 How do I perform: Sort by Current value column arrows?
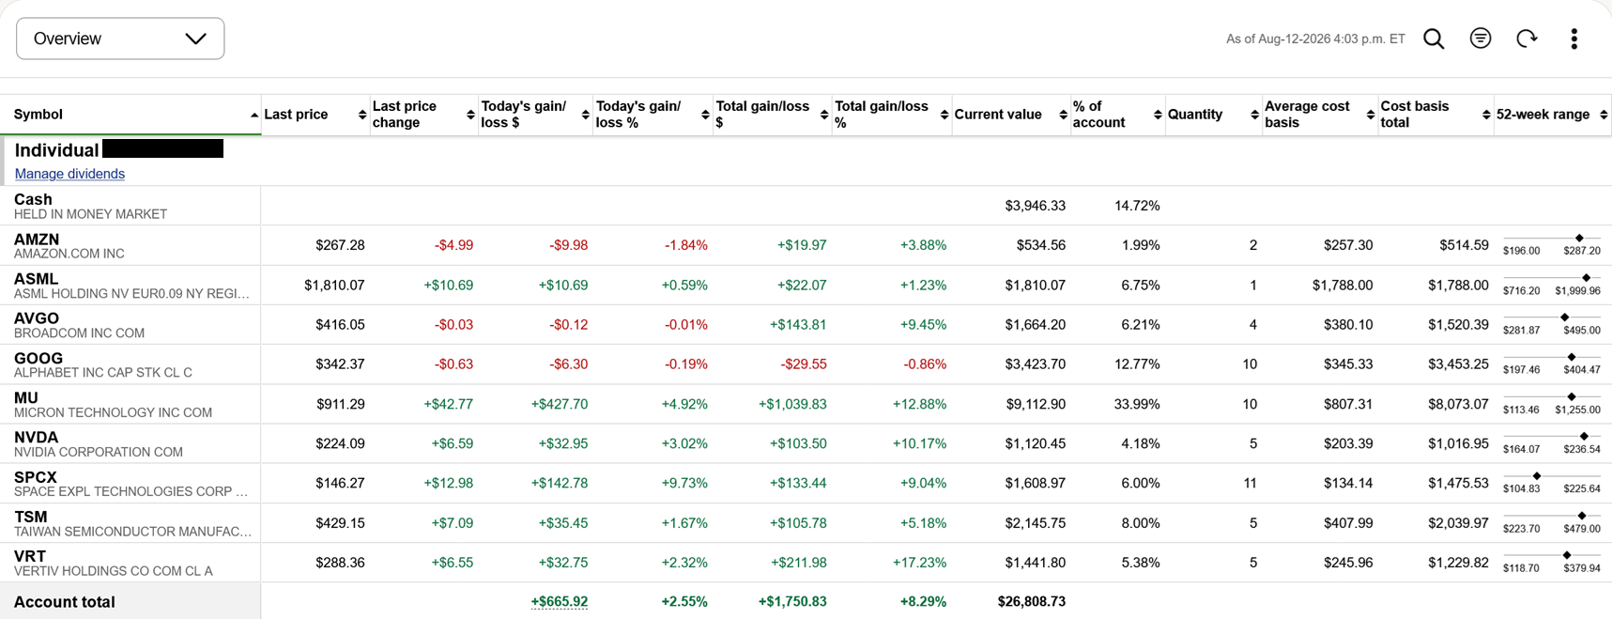[x=1063, y=115]
